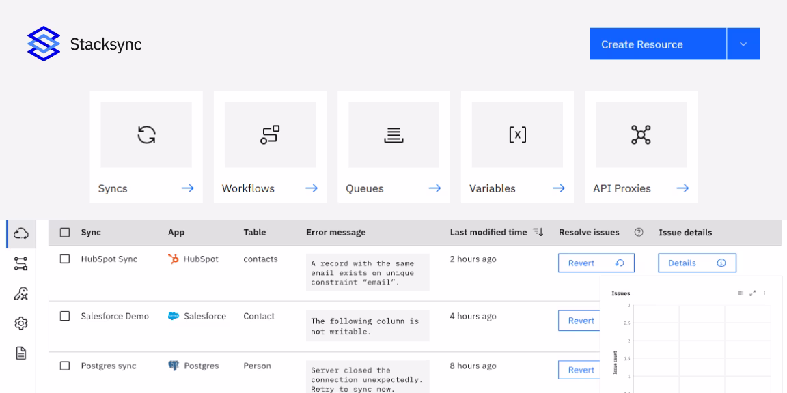The width and height of the screenshot is (787, 393).
Task: Click the unique constraint email error message
Action: [368, 272]
